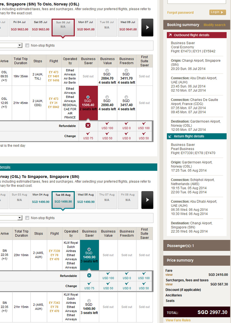Screen dimensions: 231x323
Task: Open View Fare Rules link
Action: (178, 320)
